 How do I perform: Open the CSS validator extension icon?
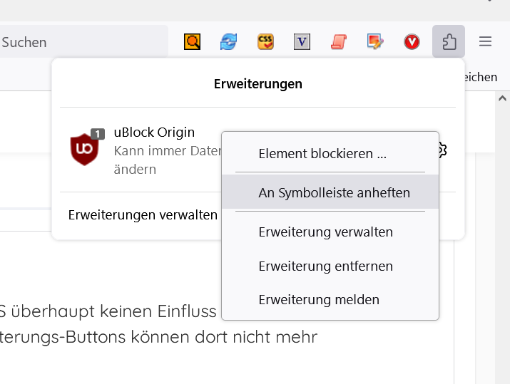pyautogui.click(x=265, y=42)
